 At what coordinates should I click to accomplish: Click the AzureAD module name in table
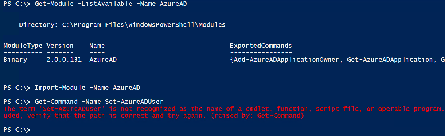103,60
